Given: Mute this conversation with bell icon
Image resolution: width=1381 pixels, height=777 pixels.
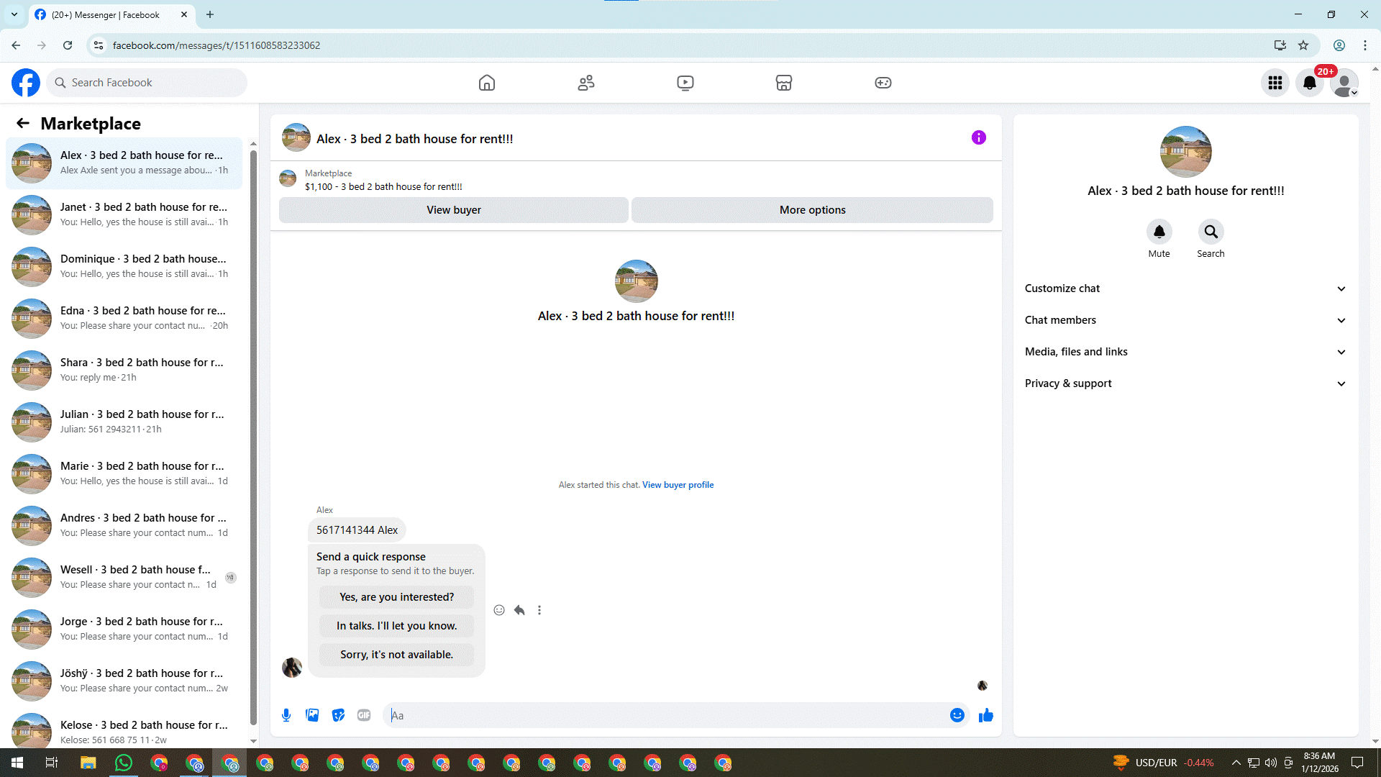Looking at the screenshot, I should click(1159, 232).
